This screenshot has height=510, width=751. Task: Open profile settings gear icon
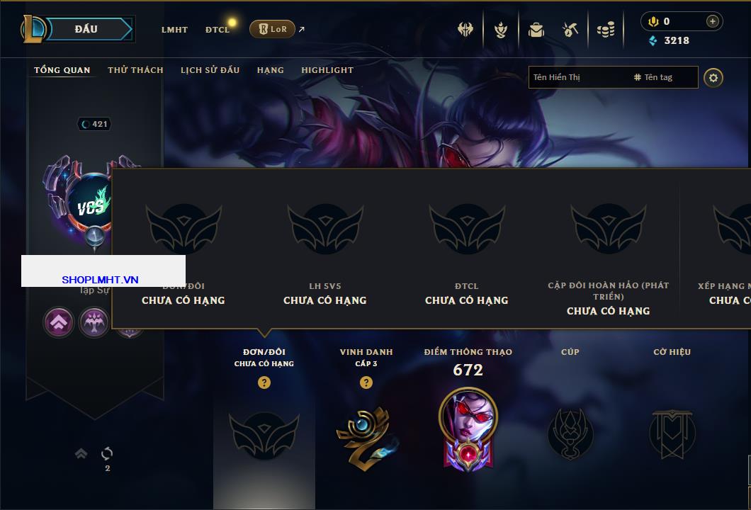click(x=713, y=78)
